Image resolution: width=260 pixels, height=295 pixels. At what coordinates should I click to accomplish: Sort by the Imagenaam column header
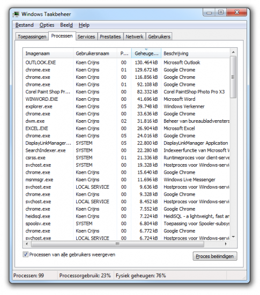click(x=48, y=54)
